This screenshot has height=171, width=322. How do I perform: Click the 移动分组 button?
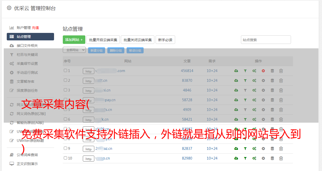point(135,50)
